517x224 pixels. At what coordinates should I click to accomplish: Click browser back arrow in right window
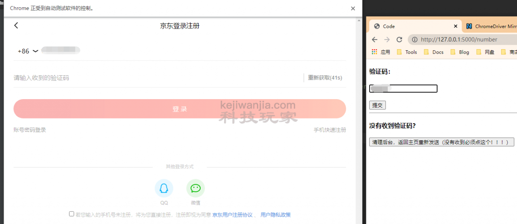tap(374, 39)
